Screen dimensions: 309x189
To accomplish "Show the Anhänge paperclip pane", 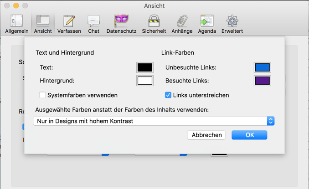I will tap(182, 24).
